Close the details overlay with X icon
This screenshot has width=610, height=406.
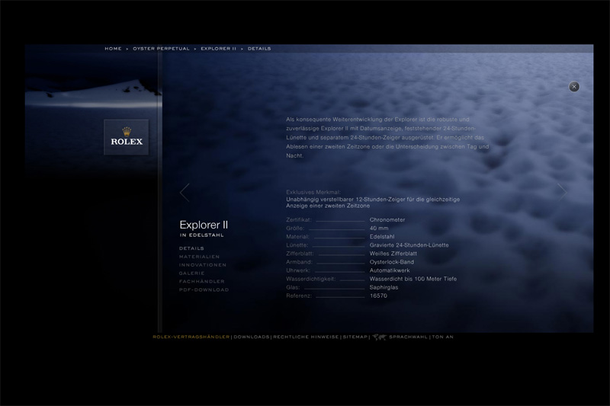click(x=574, y=87)
